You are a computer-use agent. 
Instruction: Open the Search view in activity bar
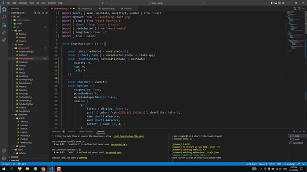[x=4, y=17]
